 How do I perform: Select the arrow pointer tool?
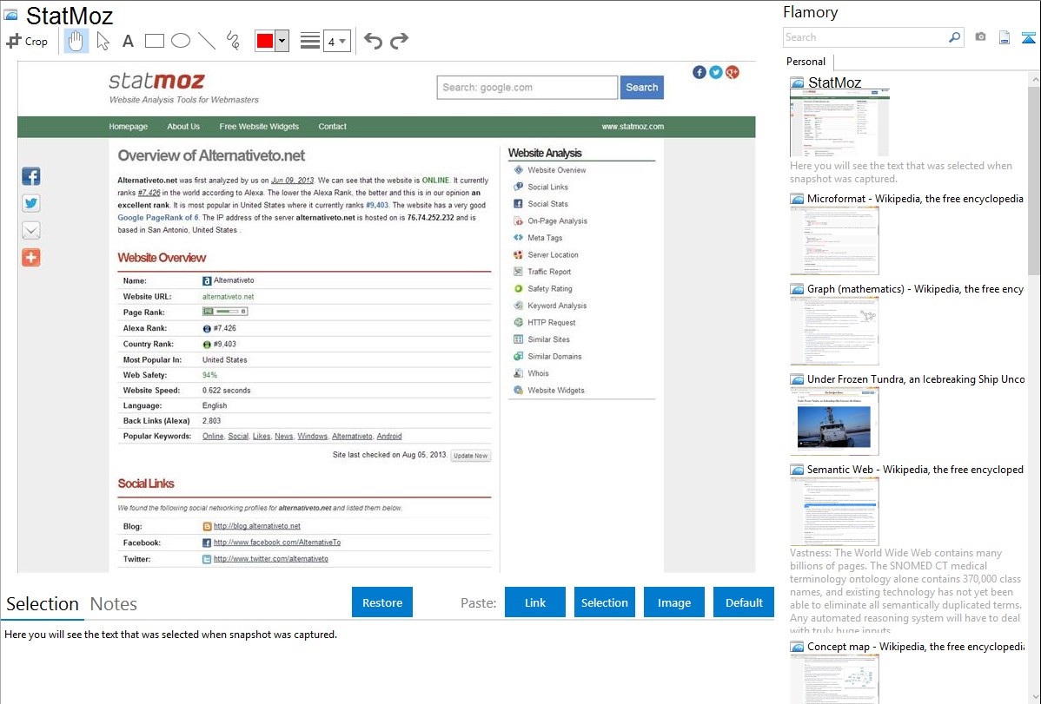(103, 41)
